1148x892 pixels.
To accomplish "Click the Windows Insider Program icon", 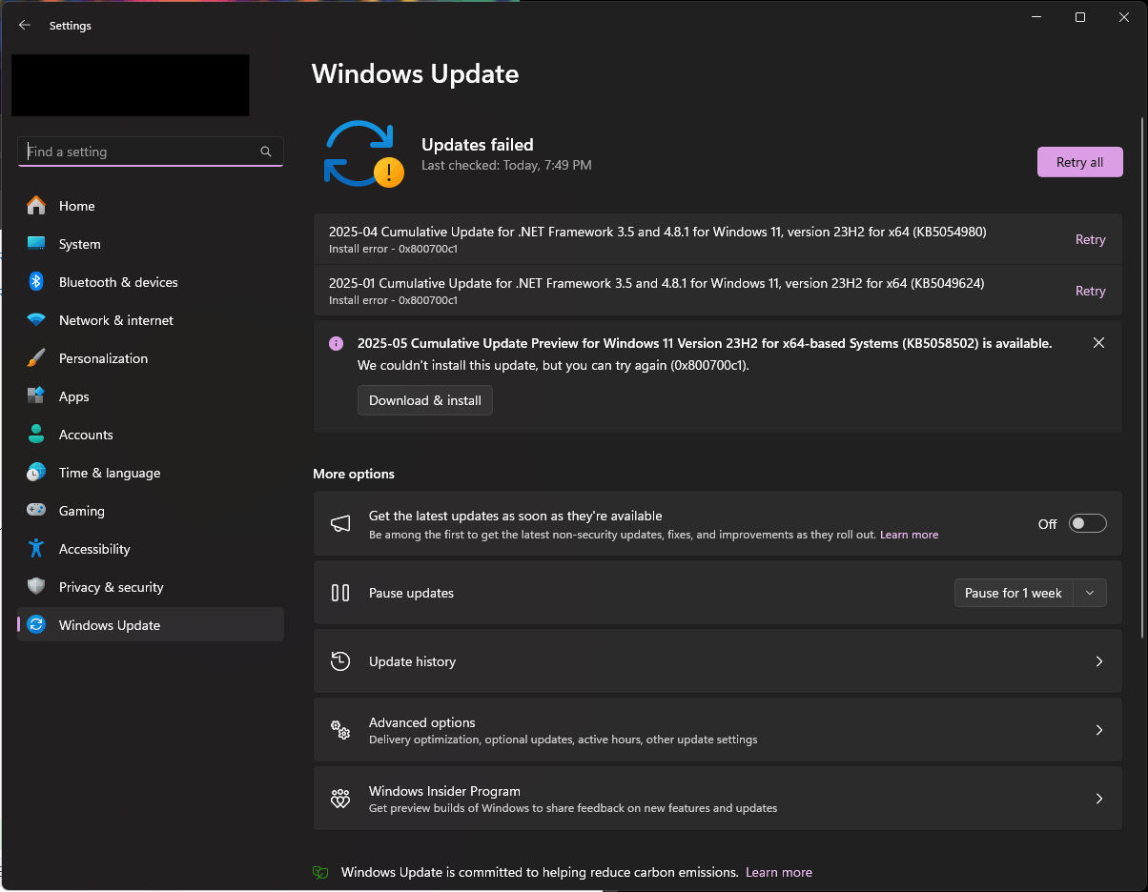I will point(340,799).
